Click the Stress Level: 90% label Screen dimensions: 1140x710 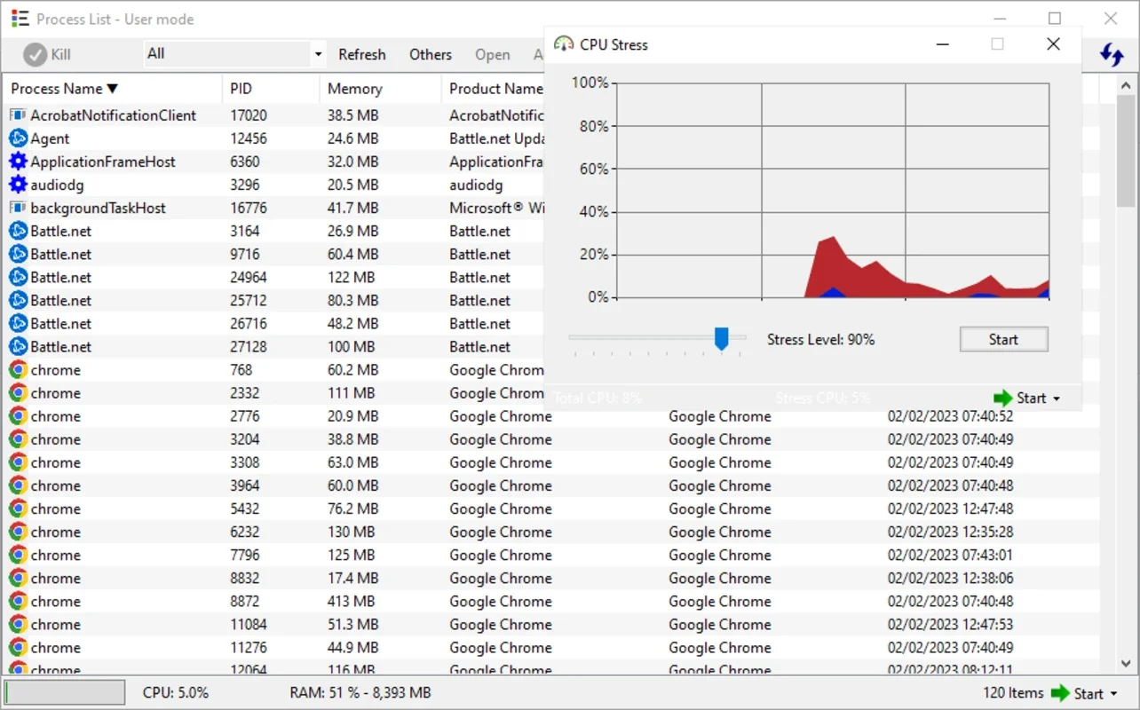[820, 339]
